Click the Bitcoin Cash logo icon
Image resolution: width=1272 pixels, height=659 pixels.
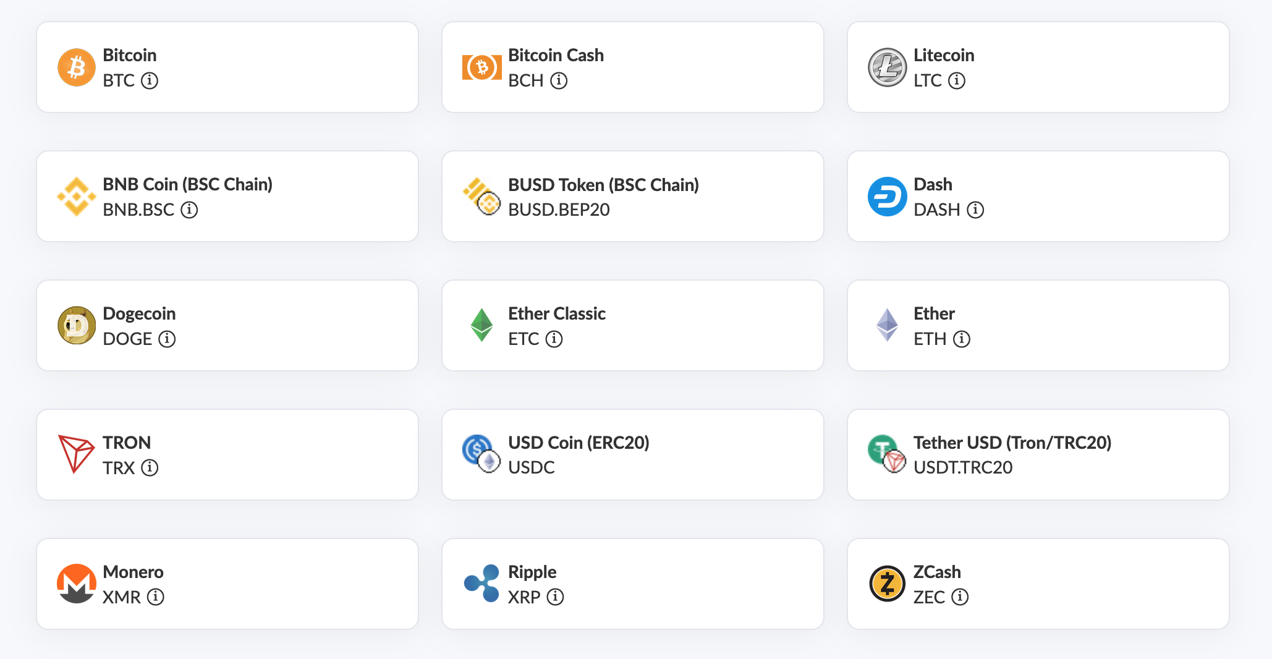point(482,67)
